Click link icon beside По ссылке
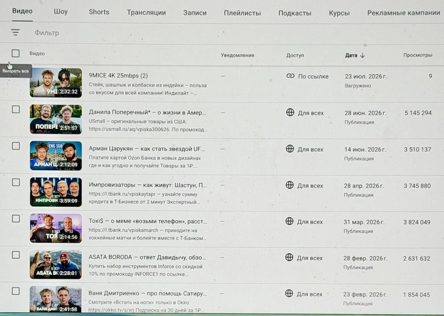The width and height of the screenshot is (444, 316). click(x=290, y=76)
